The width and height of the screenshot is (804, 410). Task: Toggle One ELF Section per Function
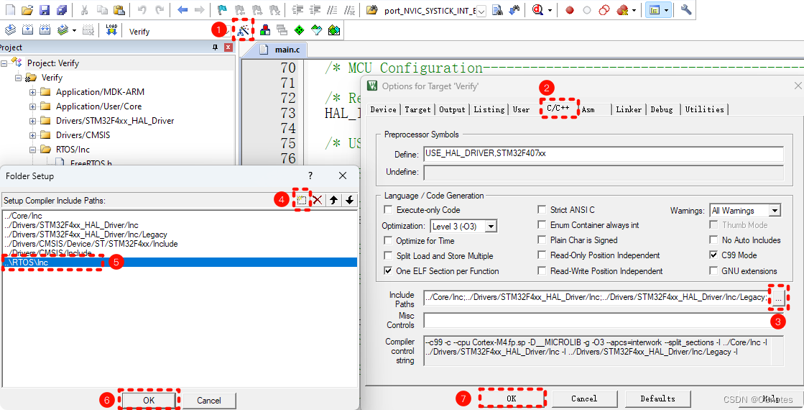[389, 271]
